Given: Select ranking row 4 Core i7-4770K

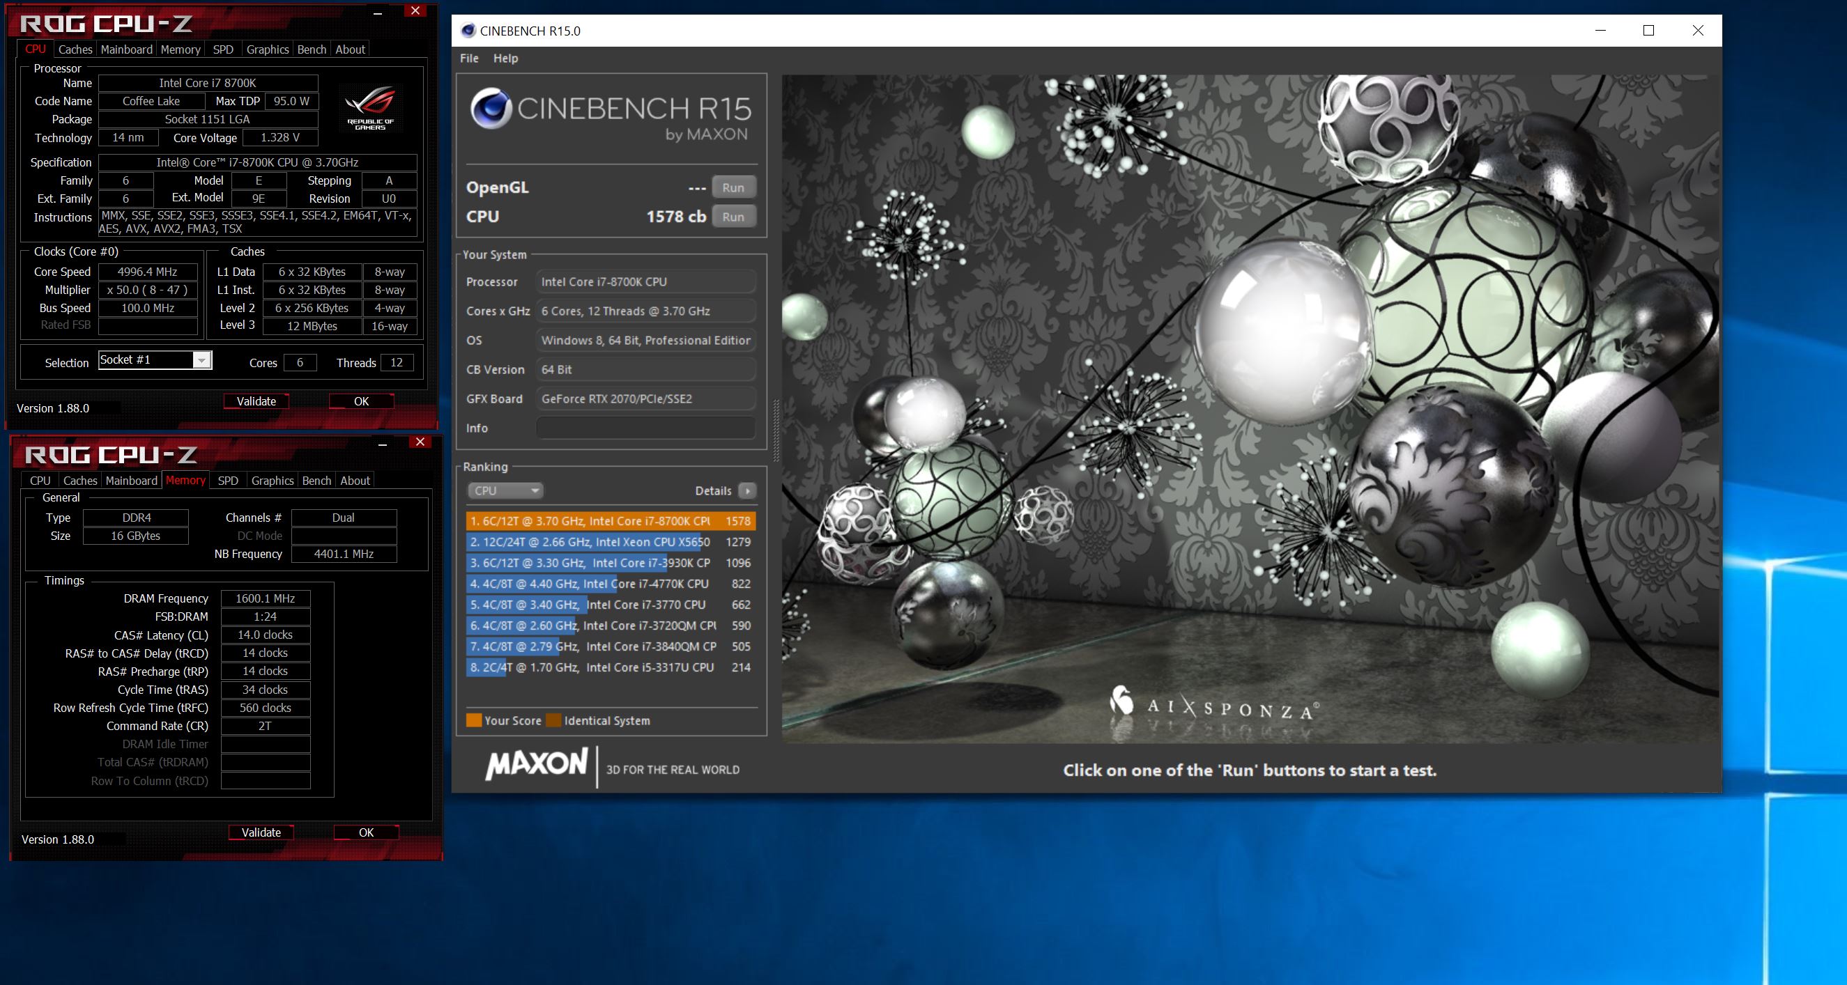Looking at the screenshot, I should (x=611, y=583).
